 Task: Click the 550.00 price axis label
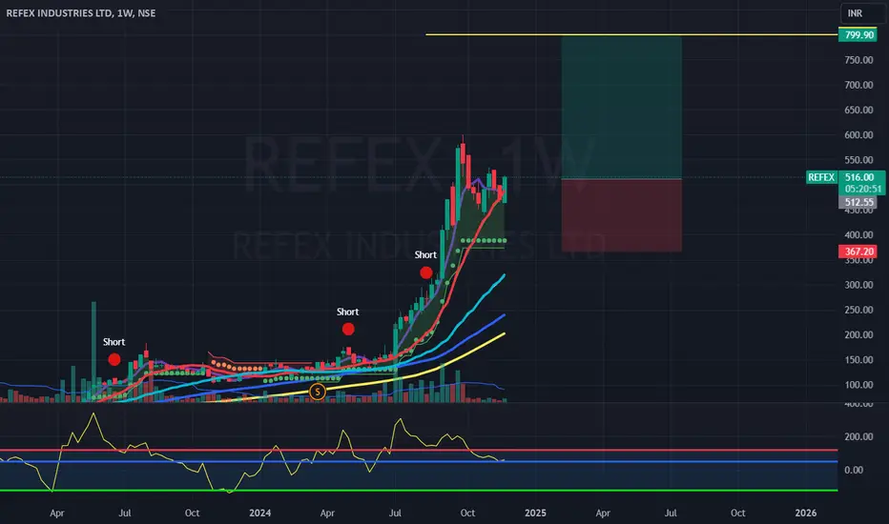pos(858,160)
